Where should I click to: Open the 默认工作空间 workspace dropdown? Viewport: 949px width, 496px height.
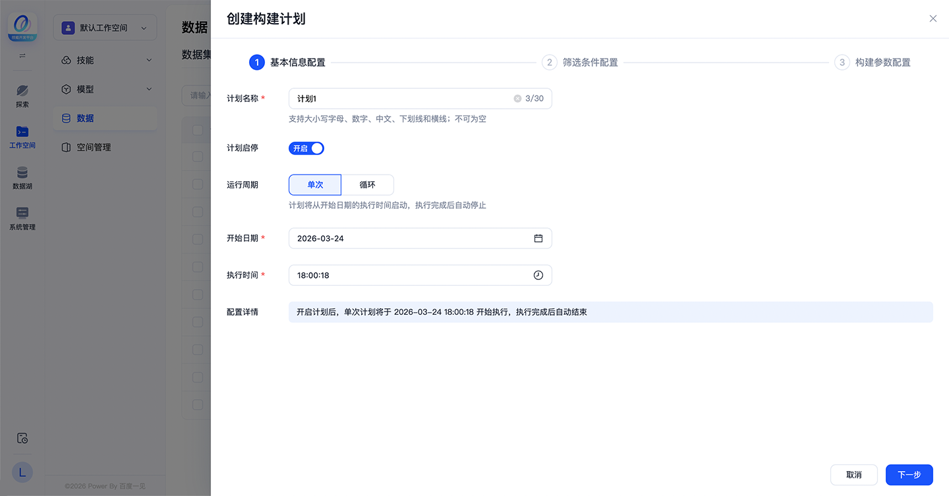pos(105,28)
